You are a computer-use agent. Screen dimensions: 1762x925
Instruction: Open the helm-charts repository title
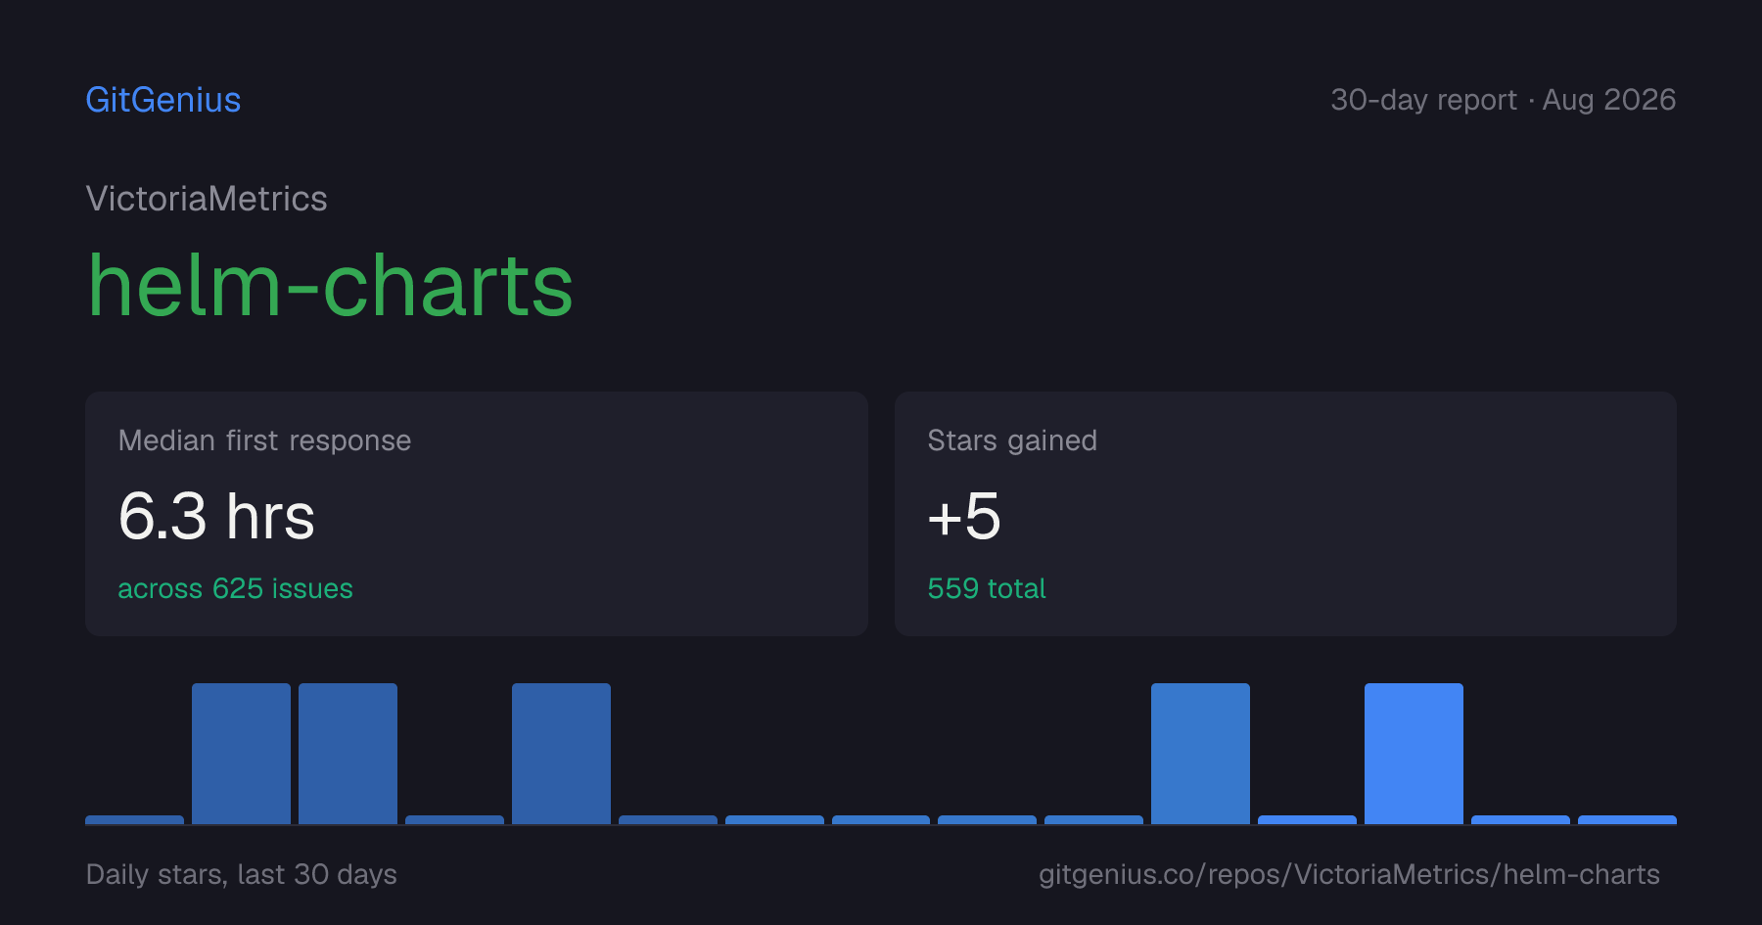(x=330, y=285)
